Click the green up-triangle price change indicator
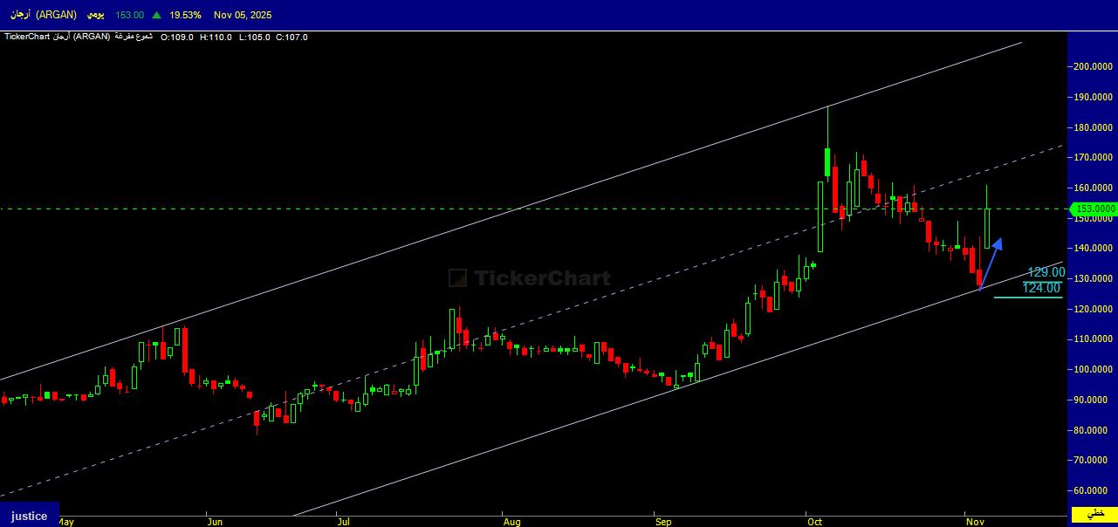 coord(156,15)
